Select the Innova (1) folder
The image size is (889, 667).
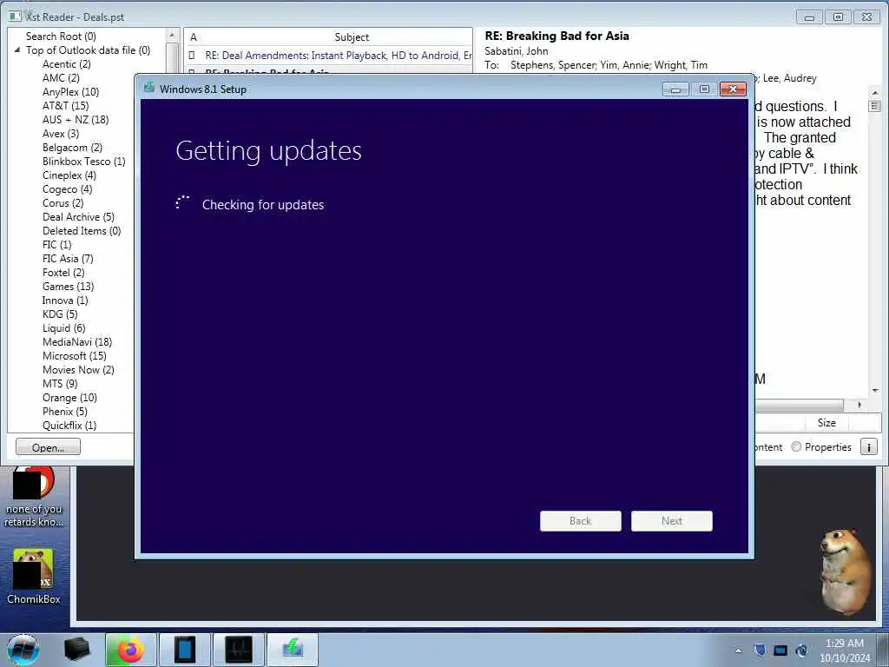click(x=64, y=300)
